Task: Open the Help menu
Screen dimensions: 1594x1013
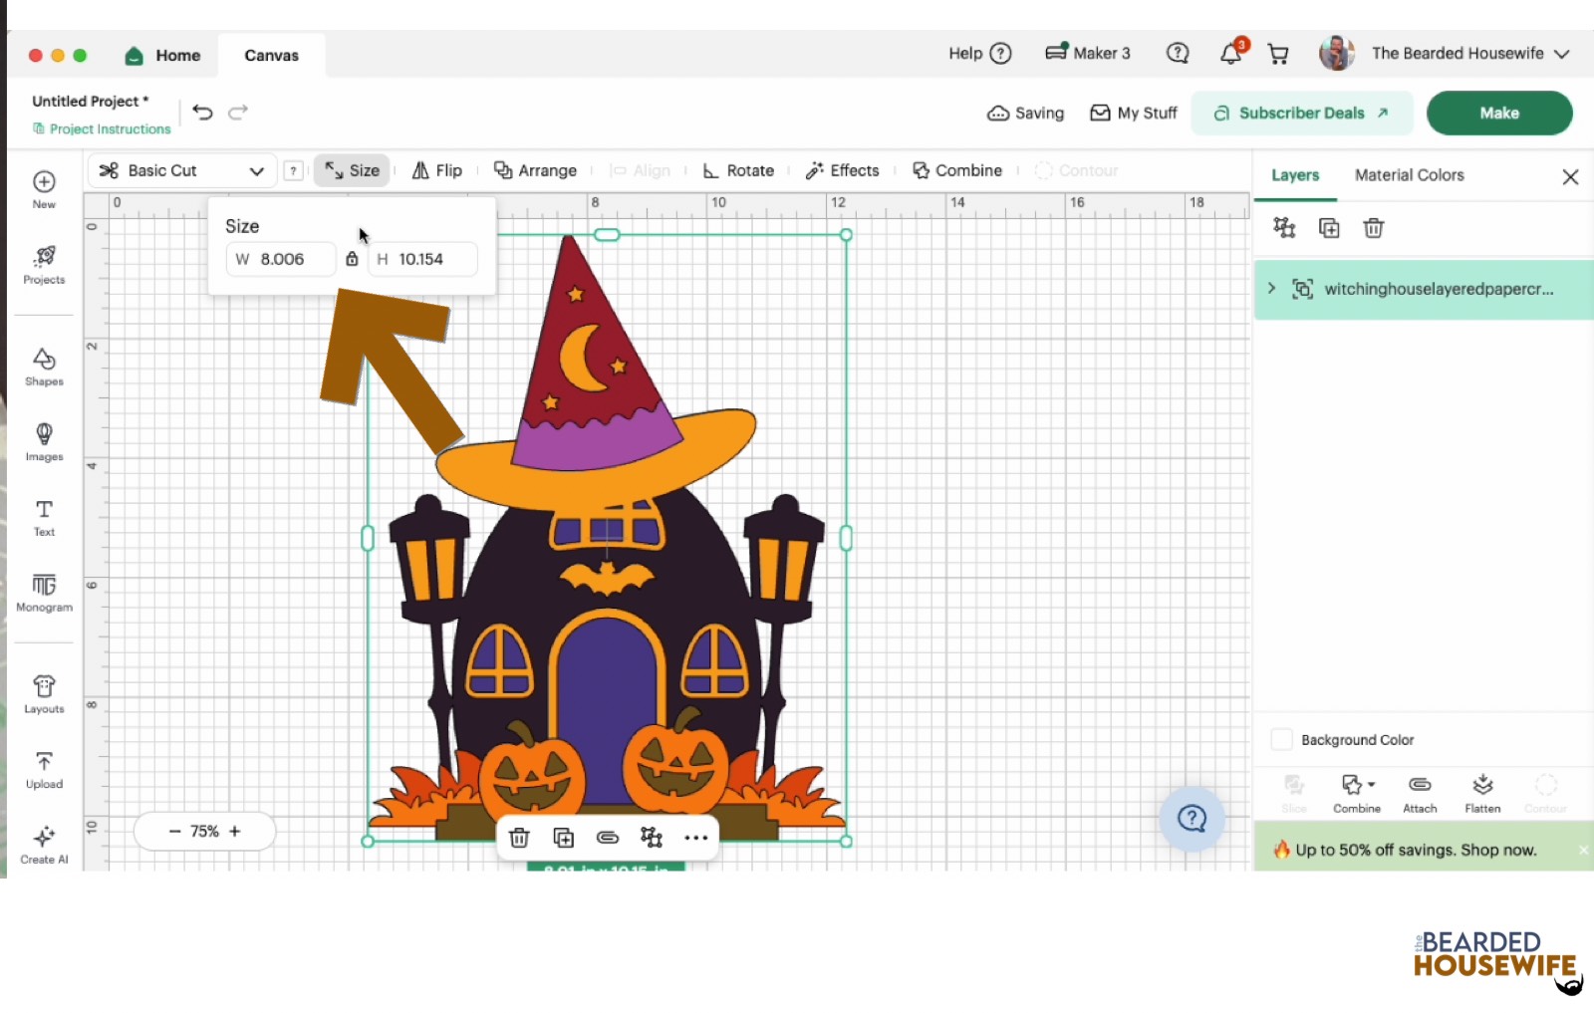Action: click(980, 54)
